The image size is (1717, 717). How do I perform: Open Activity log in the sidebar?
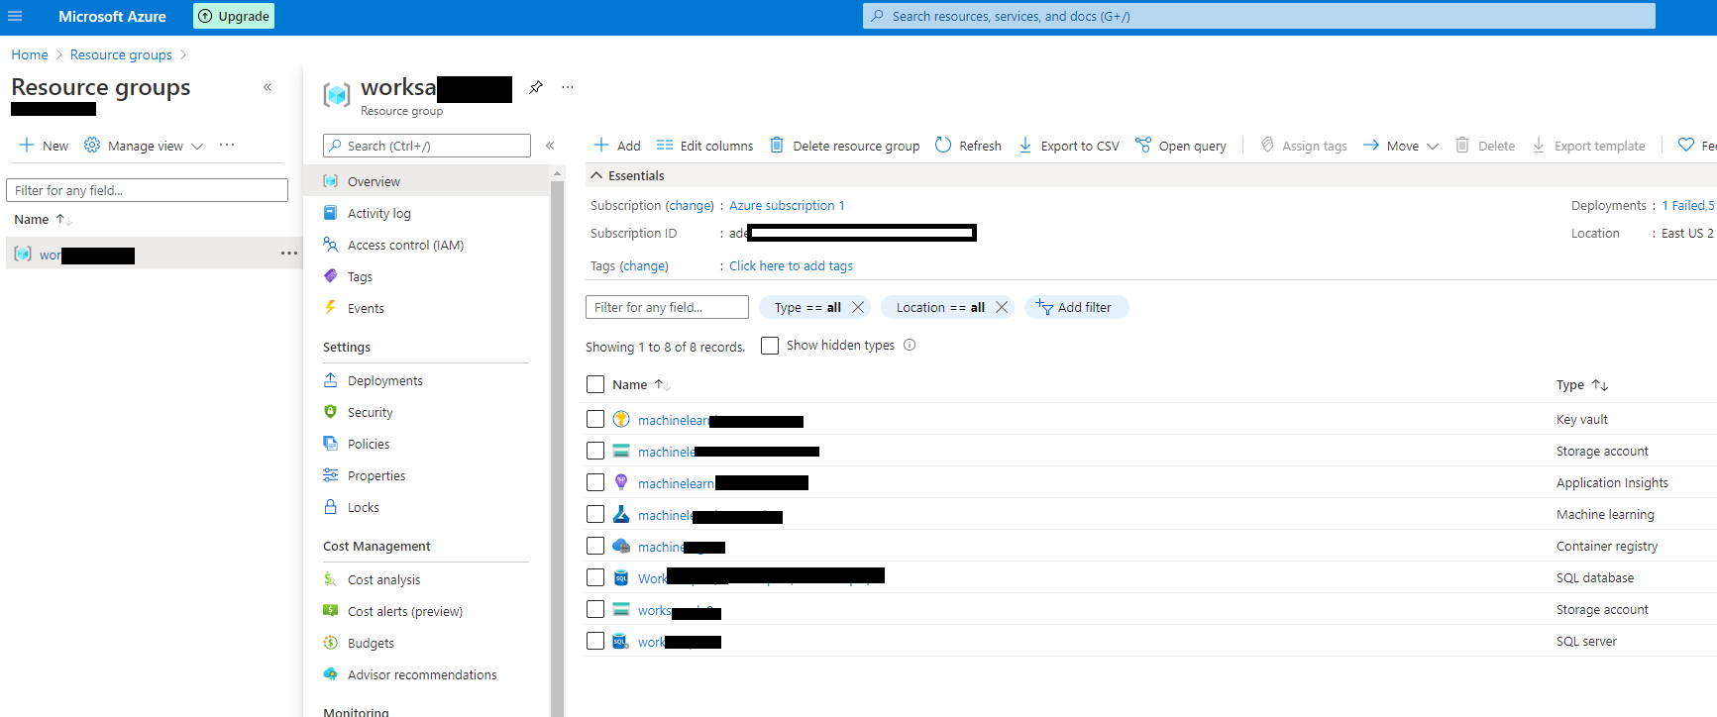coord(378,213)
